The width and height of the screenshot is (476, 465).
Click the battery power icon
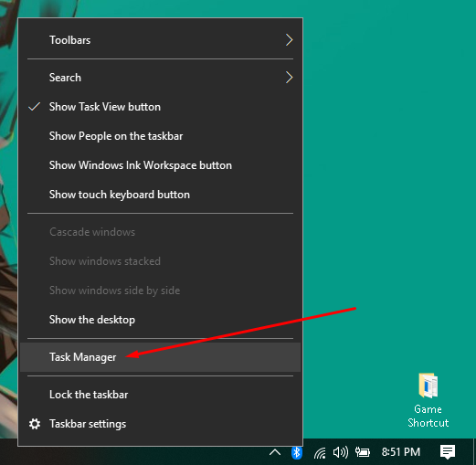point(363,452)
